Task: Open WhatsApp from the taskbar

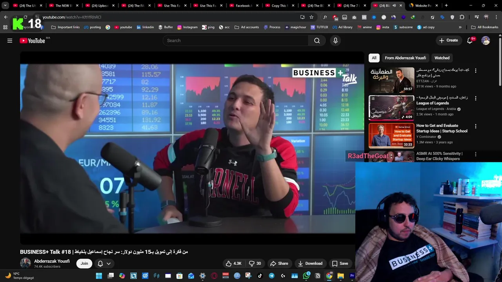Action: pos(306,276)
